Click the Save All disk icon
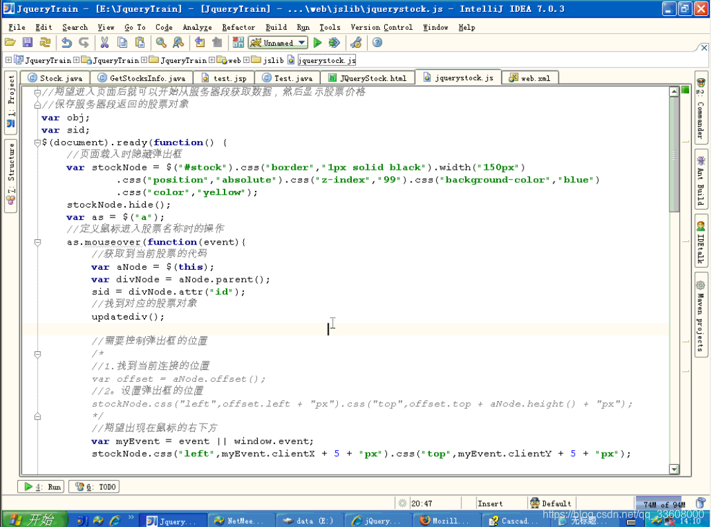This screenshot has width=711, height=527. point(28,42)
